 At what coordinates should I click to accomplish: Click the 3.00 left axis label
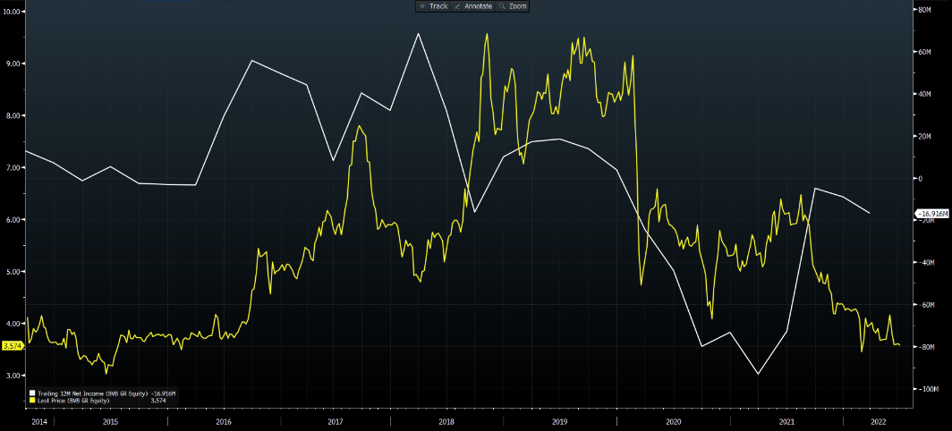(x=14, y=376)
